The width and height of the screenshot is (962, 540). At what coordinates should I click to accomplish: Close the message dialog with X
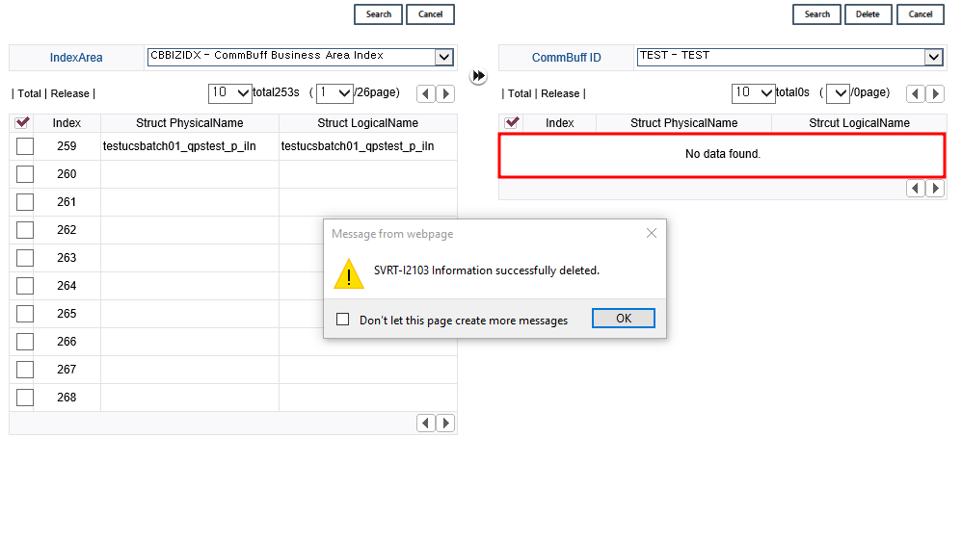coord(652,233)
